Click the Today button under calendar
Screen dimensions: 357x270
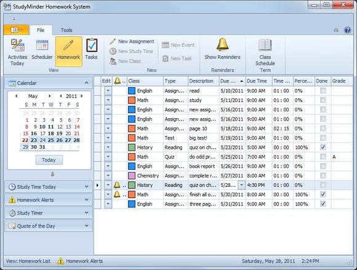[x=49, y=160]
